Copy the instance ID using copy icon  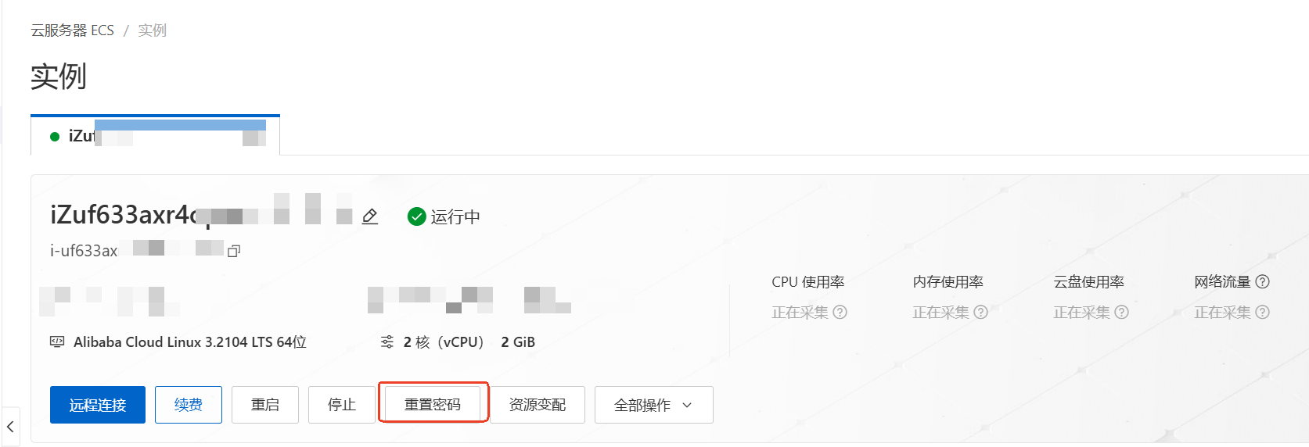click(233, 251)
